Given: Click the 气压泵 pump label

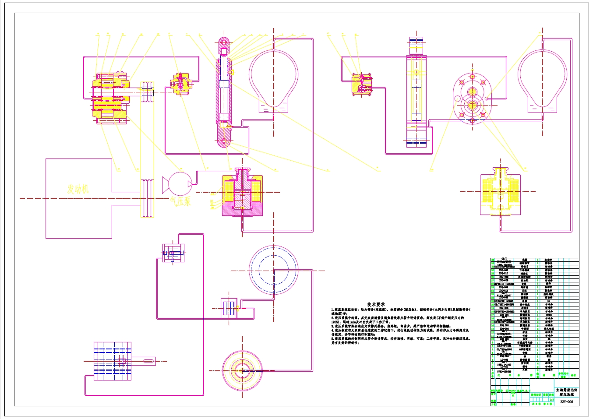Looking at the screenshot, I should coord(180,202).
